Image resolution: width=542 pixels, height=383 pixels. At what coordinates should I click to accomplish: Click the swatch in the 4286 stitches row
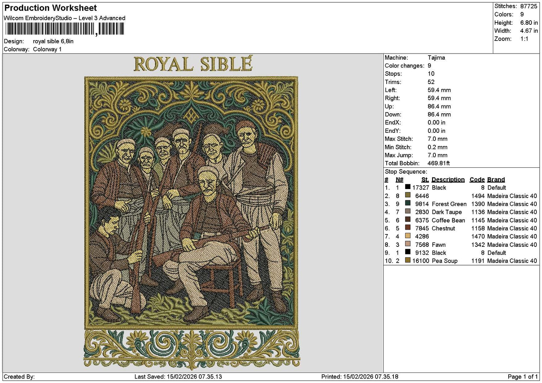[408, 236]
